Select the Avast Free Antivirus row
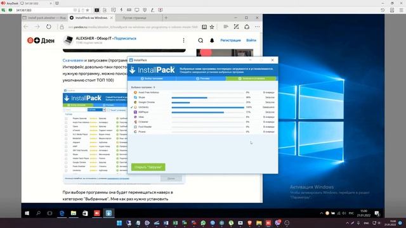Viewport: 406px width, 228px height. (x=203, y=92)
